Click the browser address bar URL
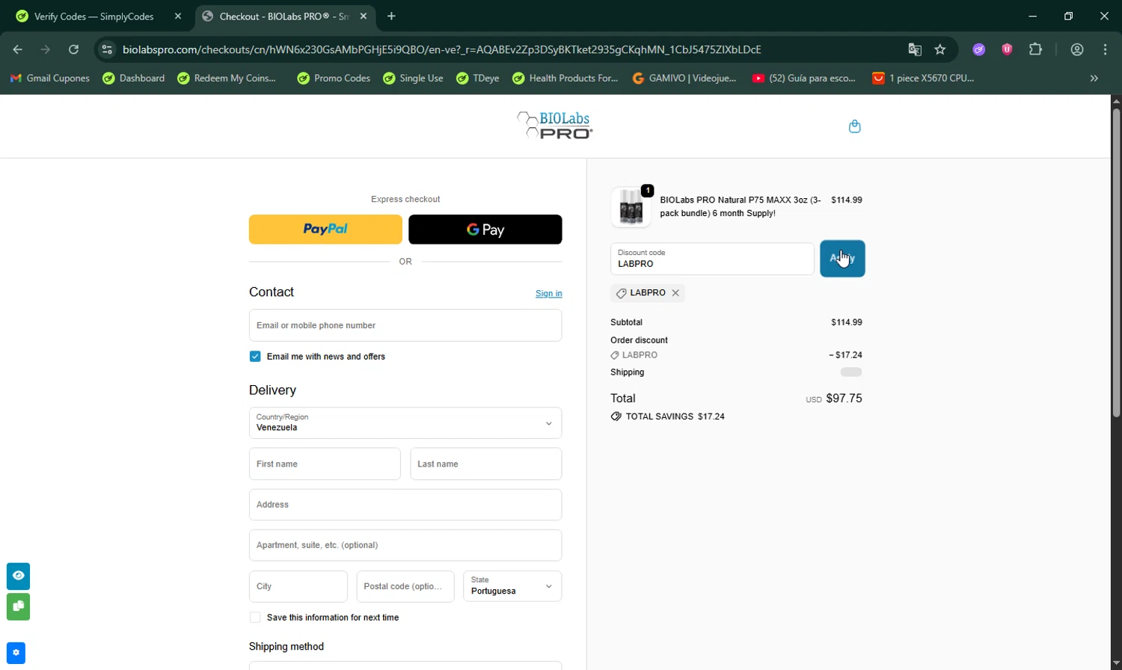 (x=441, y=49)
